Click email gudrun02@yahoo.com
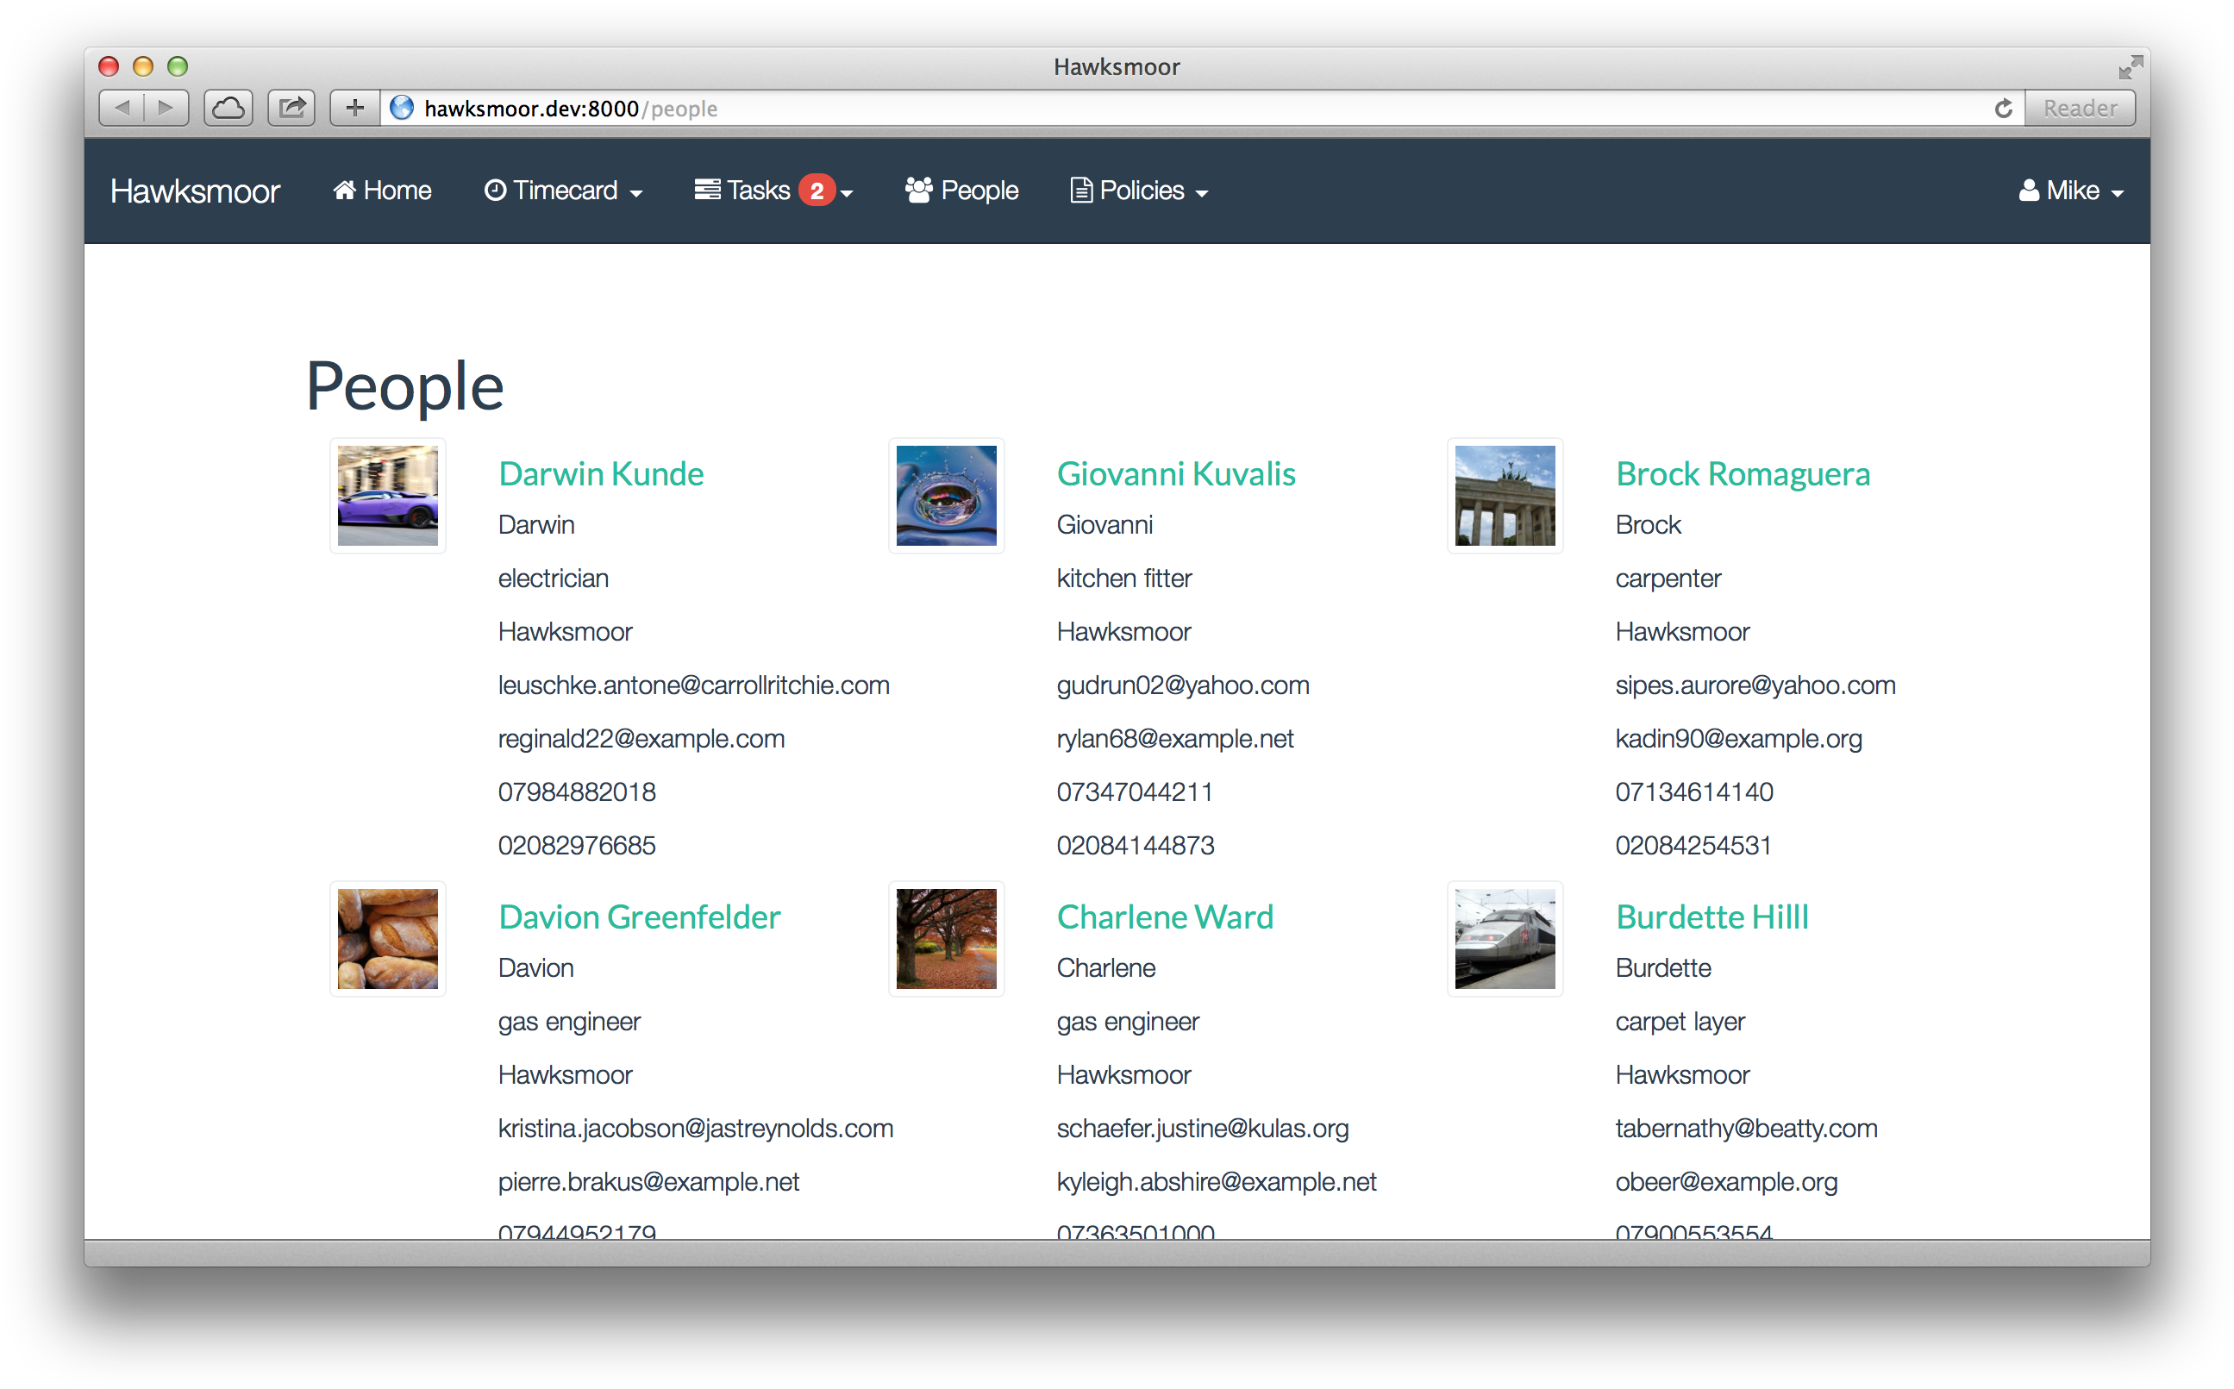This screenshot has height=1389, width=2234. (x=1183, y=685)
